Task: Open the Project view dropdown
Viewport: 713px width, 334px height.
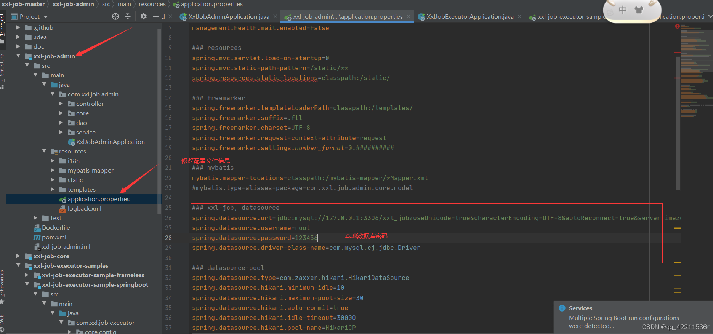Action: point(46,17)
